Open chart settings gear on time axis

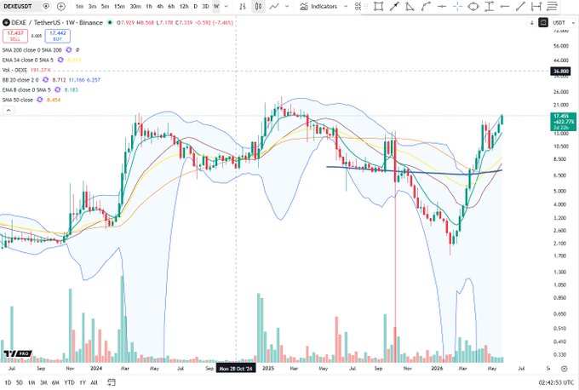[x=564, y=369]
